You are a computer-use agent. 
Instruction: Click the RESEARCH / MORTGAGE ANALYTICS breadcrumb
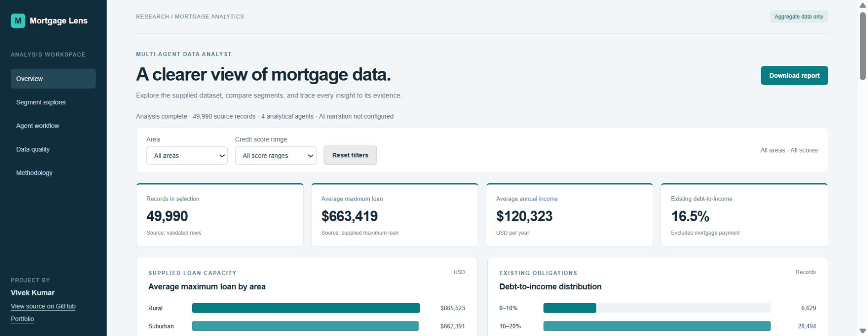point(190,16)
